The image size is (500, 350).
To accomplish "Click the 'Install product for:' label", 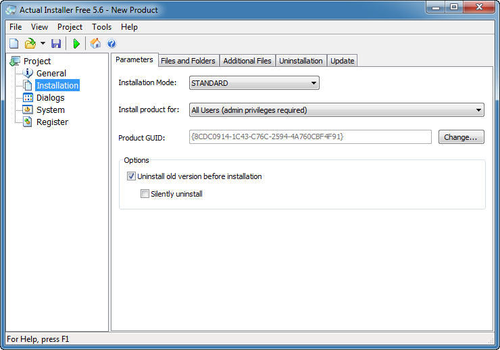I will click(149, 109).
